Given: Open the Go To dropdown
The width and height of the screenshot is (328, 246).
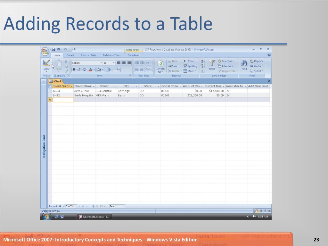Looking at the screenshot, I should click(257, 66).
